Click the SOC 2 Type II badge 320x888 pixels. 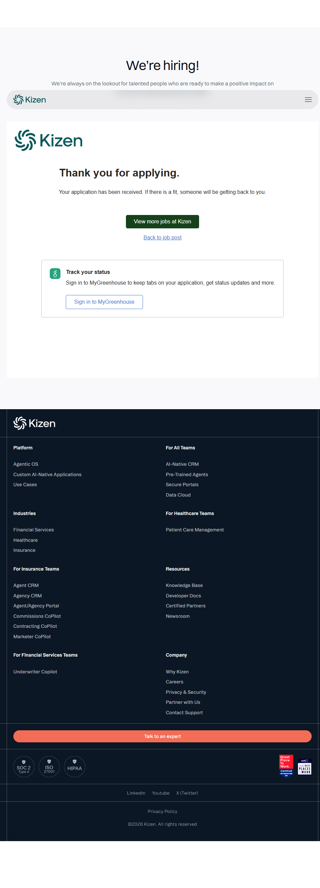(x=24, y=766)
